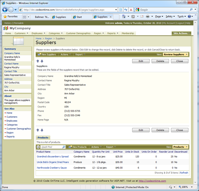Open the Favorites star button
Screen dimensions: 199x191
pyautogui.click(x=11, y=17)
